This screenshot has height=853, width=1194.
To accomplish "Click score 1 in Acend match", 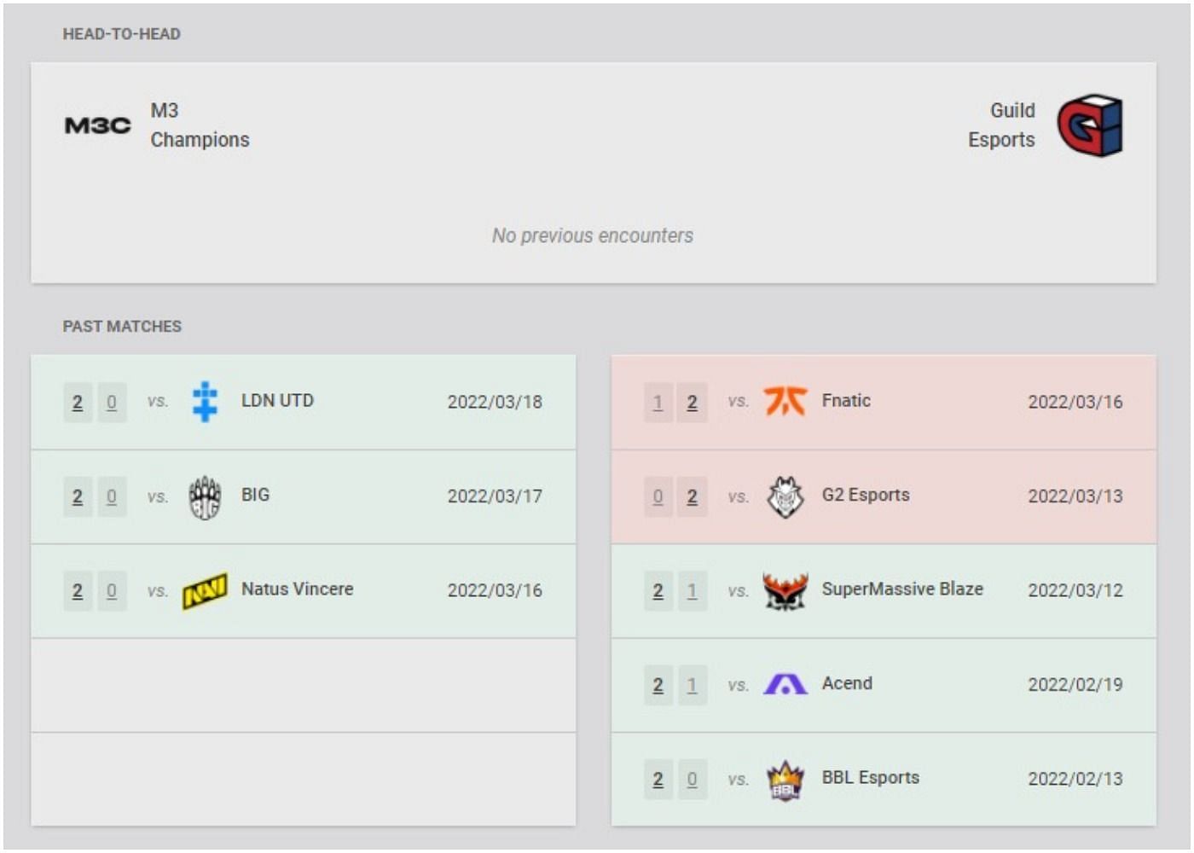I will (692, 685).
